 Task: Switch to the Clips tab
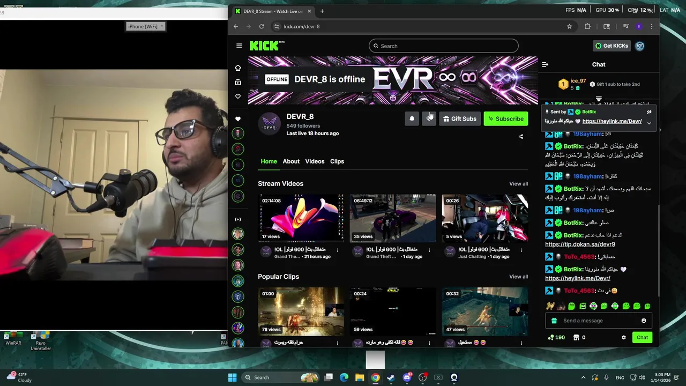[x=337, y=161]
